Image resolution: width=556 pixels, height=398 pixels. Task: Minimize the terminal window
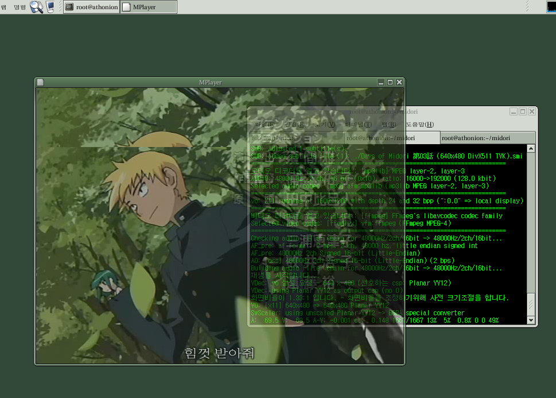click(514, 111)
